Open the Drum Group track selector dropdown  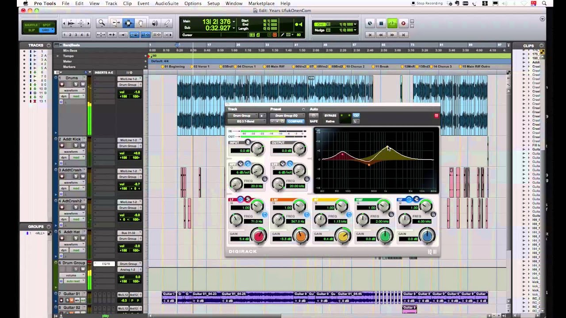242,116
